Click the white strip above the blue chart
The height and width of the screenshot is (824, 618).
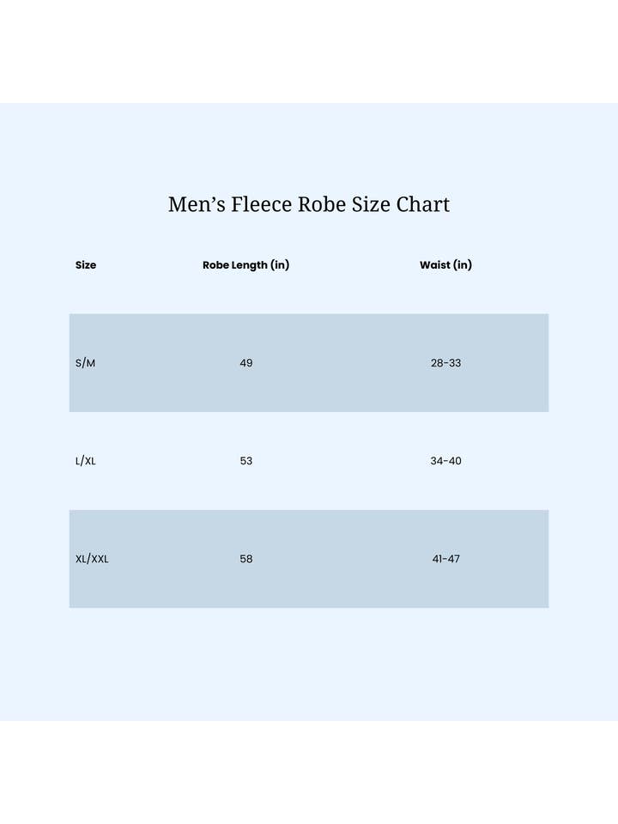(309, 51)
